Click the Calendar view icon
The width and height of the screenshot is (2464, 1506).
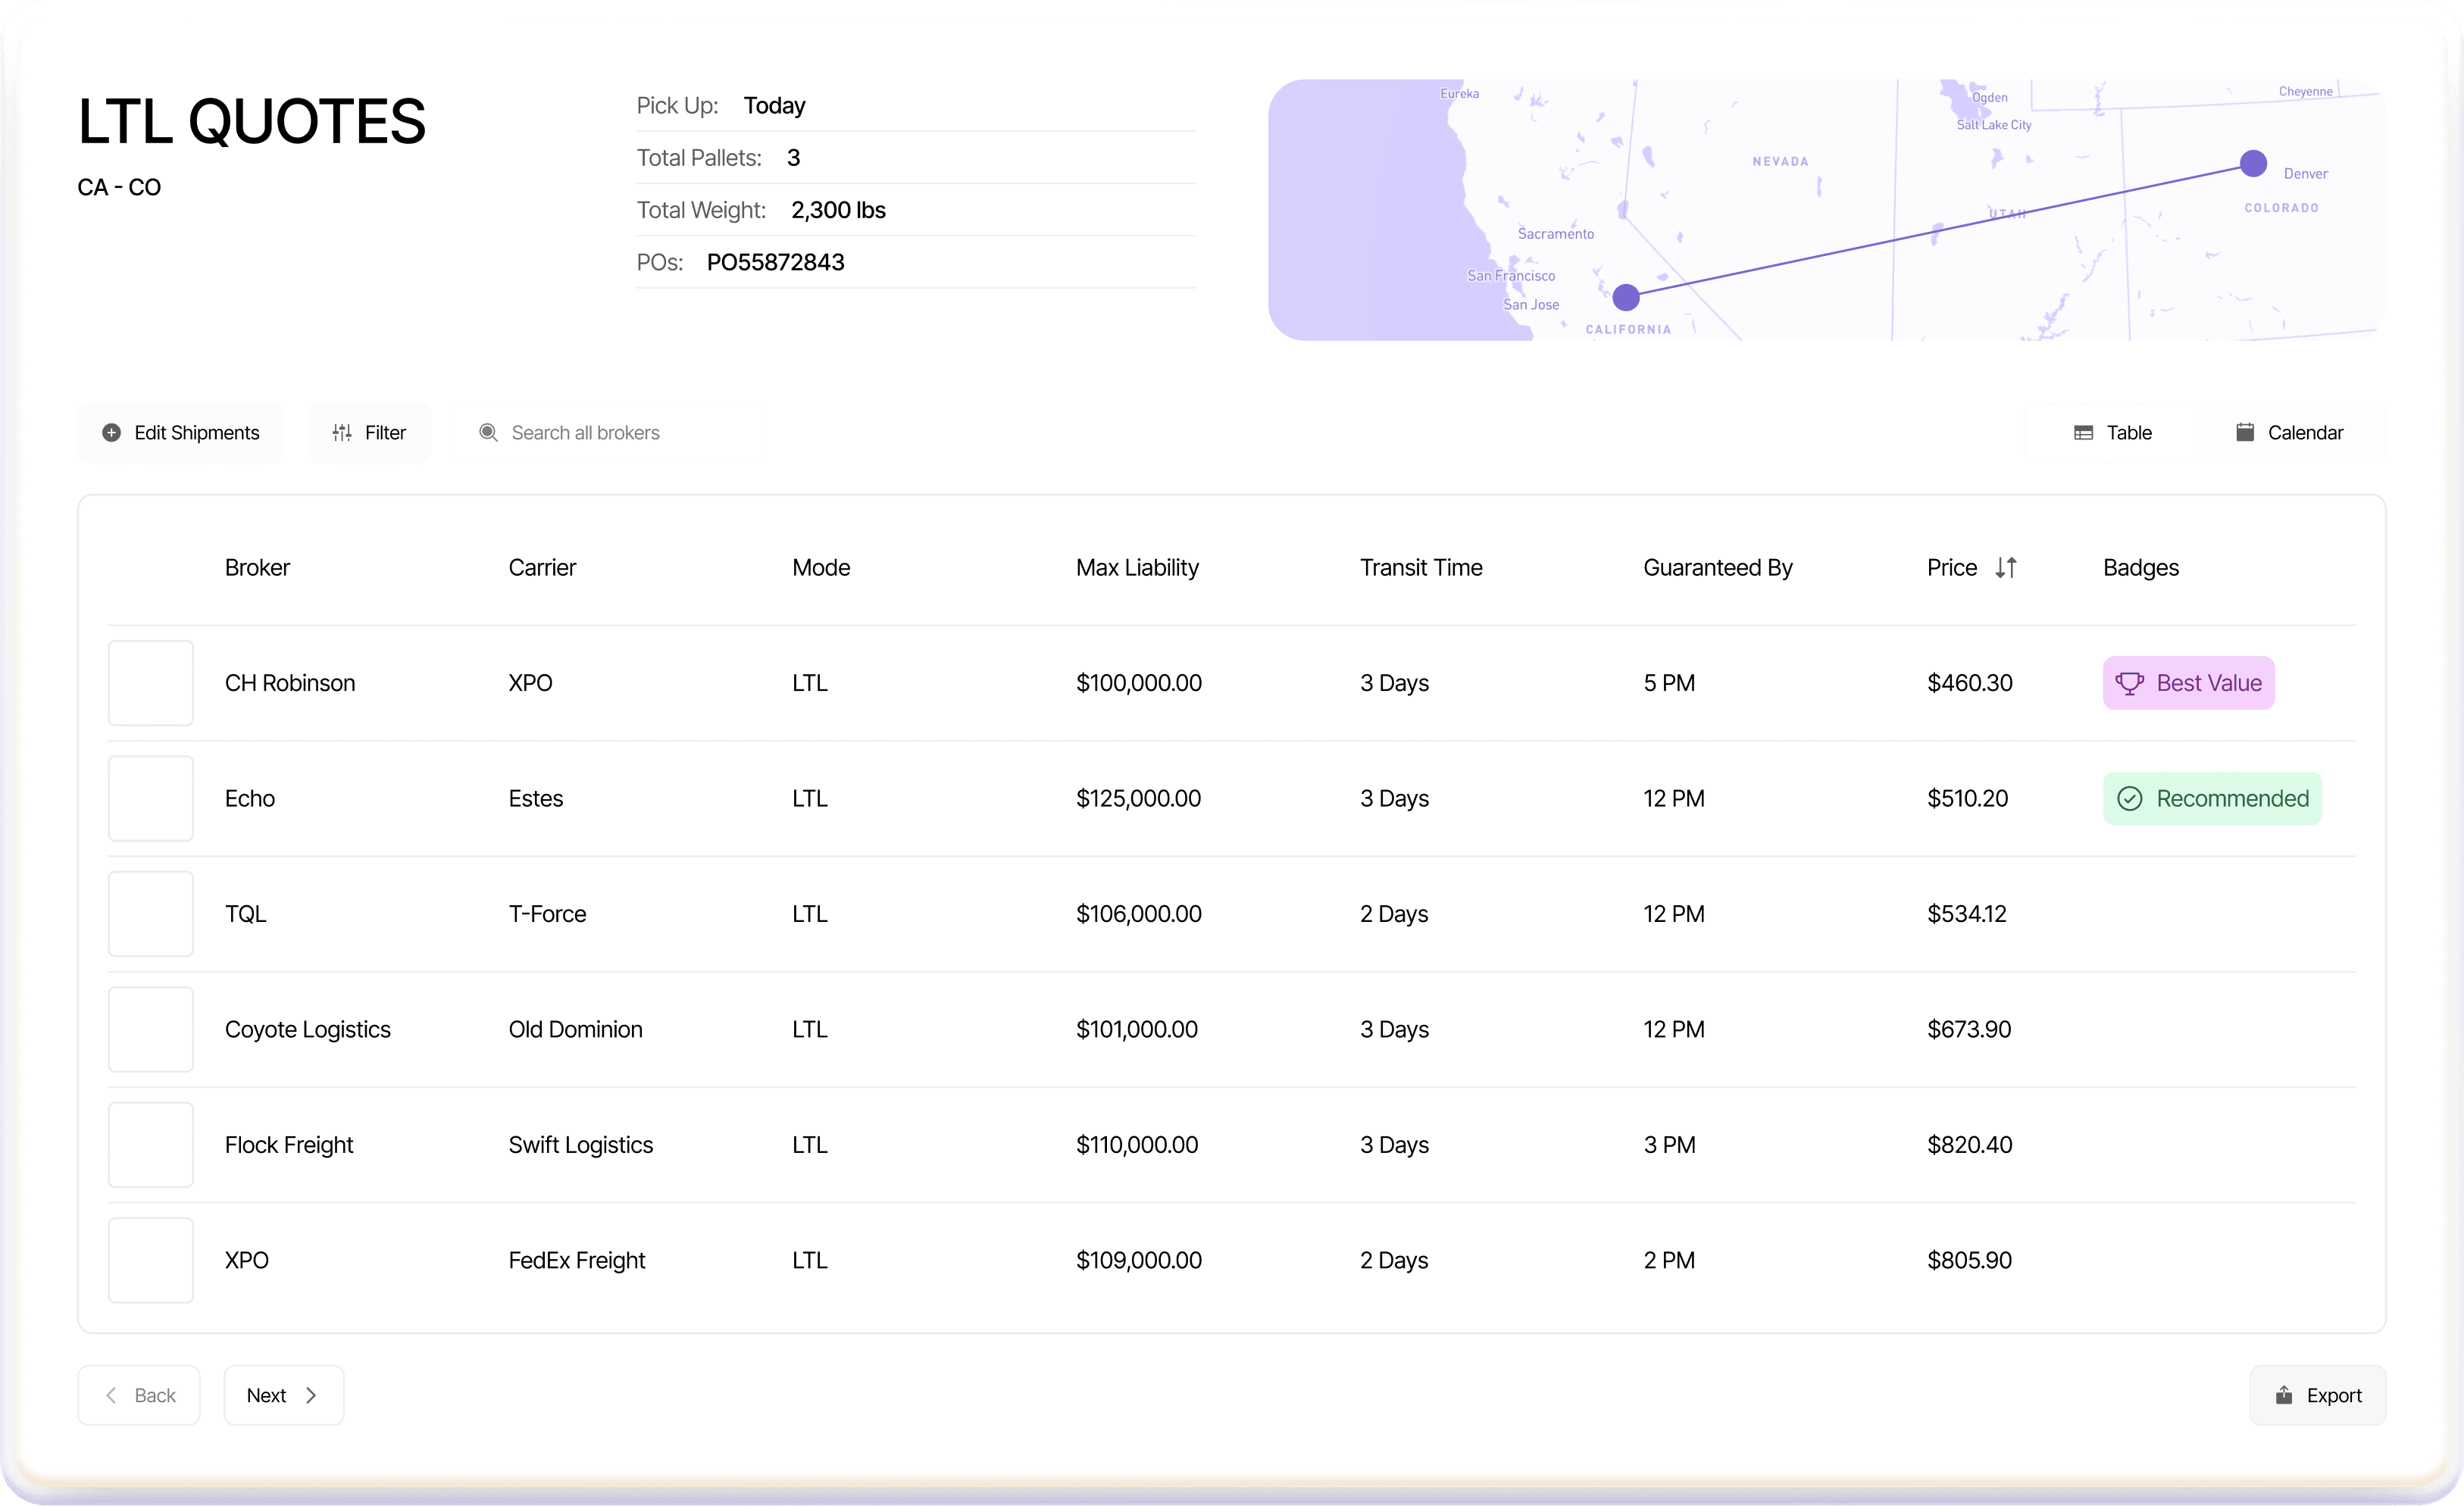pyautogui.click(x=2246, y=432)
